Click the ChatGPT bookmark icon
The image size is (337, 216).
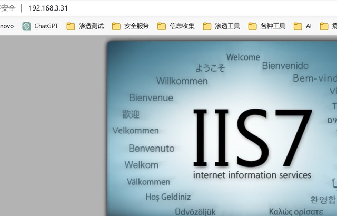tap(26, 26)
